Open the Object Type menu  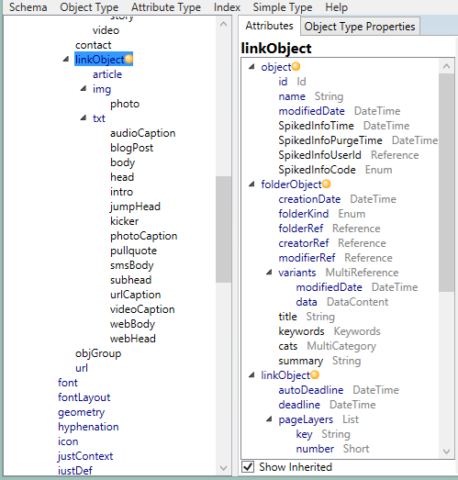(89, 7)
